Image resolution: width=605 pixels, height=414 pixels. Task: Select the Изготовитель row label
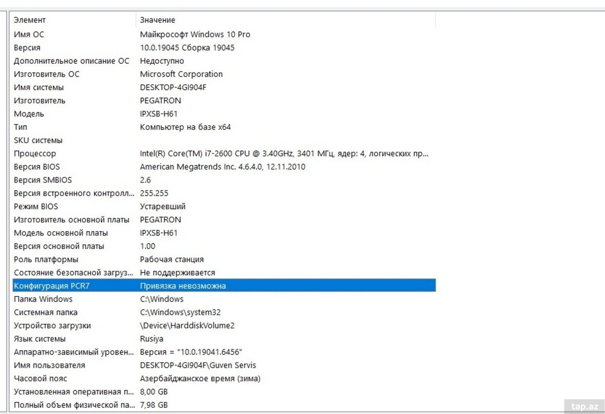[x=40, y=100]
